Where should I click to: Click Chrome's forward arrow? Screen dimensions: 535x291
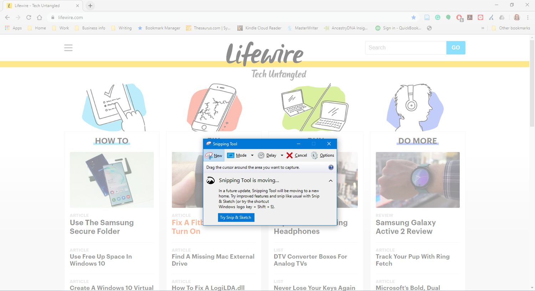[18, 17]
